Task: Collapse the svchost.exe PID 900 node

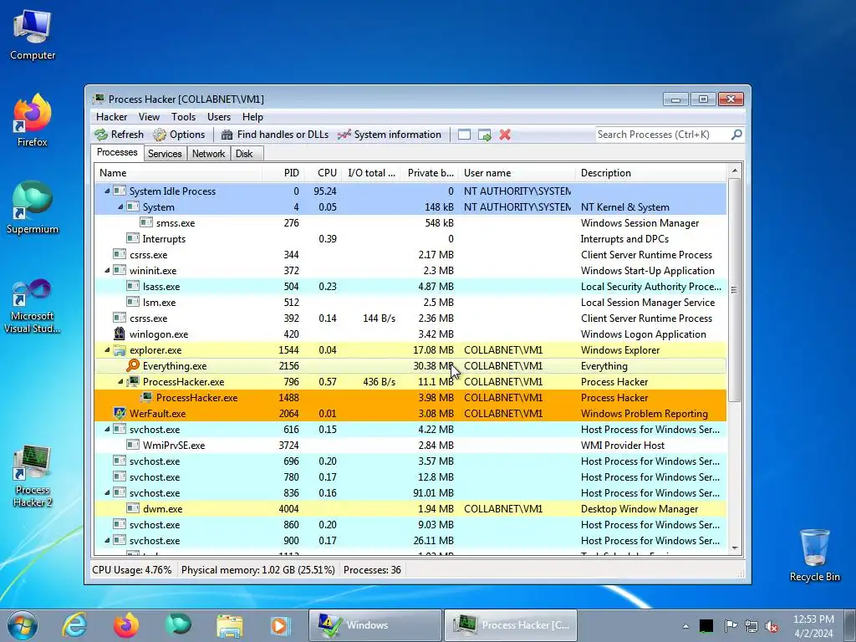Action: point(107,541)
